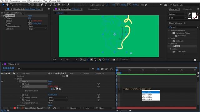200x112 pixels.
Task: Switch to the Paragraph tab
Action: (x=187, y=9)
